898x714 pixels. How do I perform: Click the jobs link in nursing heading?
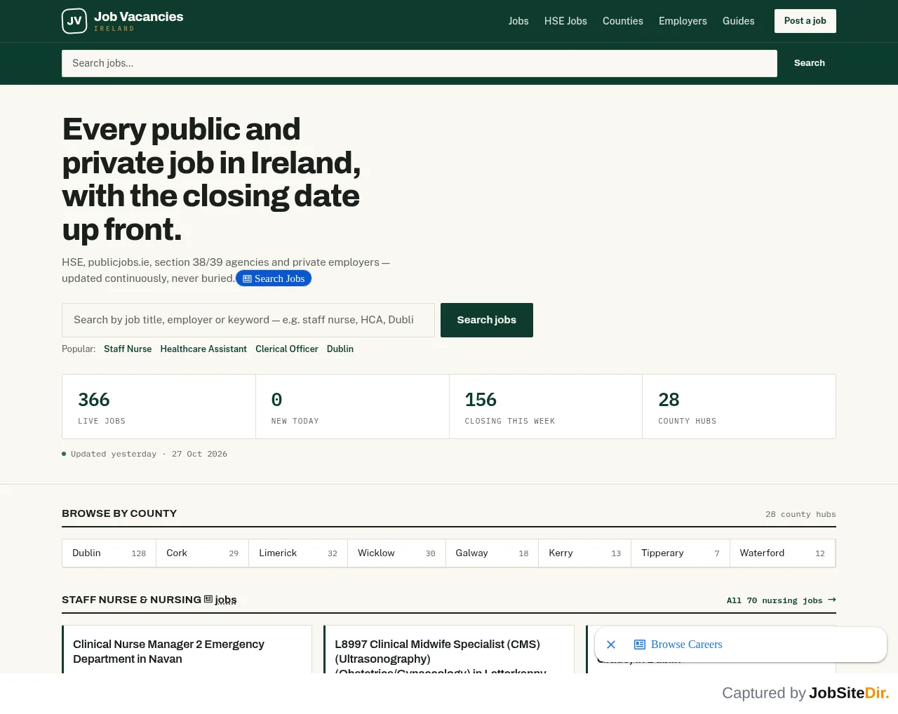tap(220, 600)
